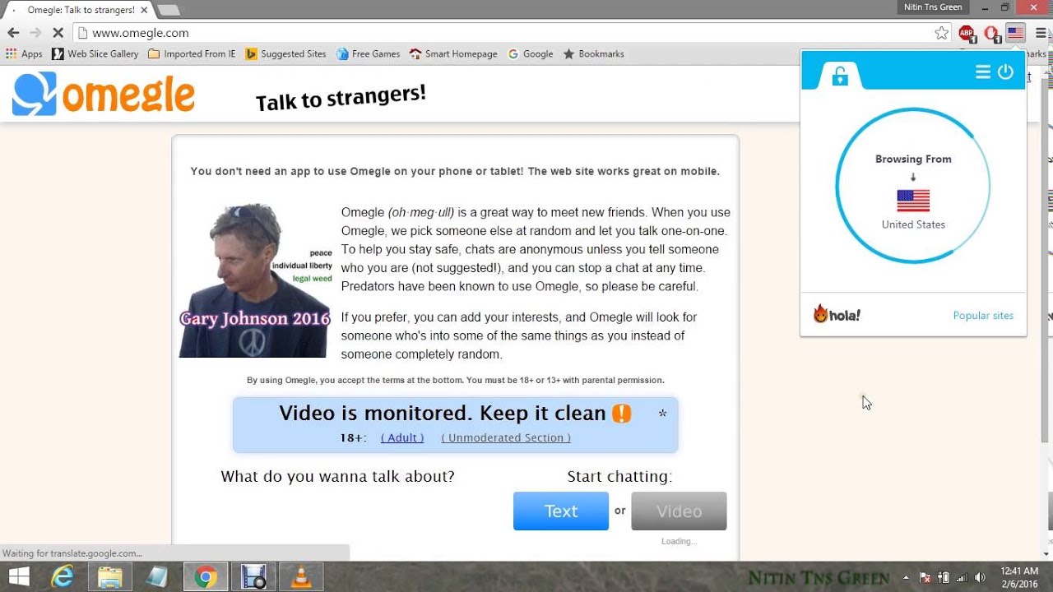The width and height of the screenshot is (1053, 592).
Task: Open the Hola popup hamburger menu
Action: (983, 72)
